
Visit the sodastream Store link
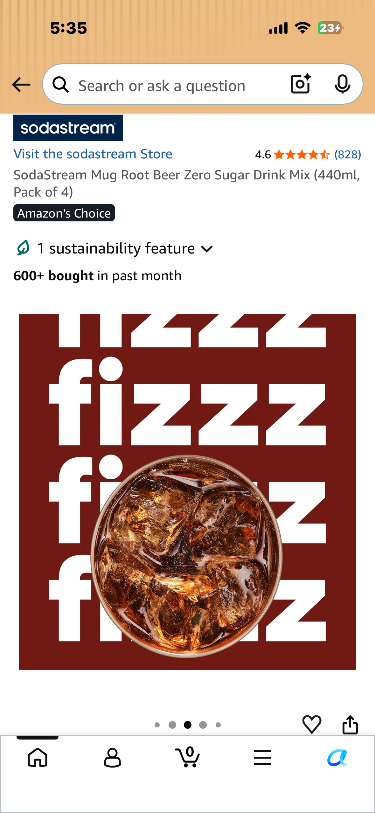(93, 154)
